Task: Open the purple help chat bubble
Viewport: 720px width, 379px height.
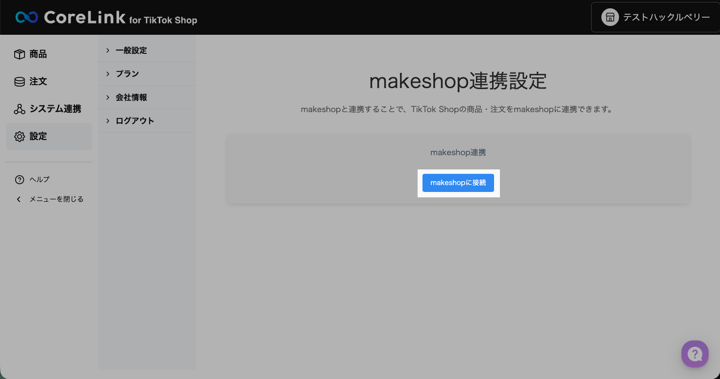Action: [x=695, y=354]
